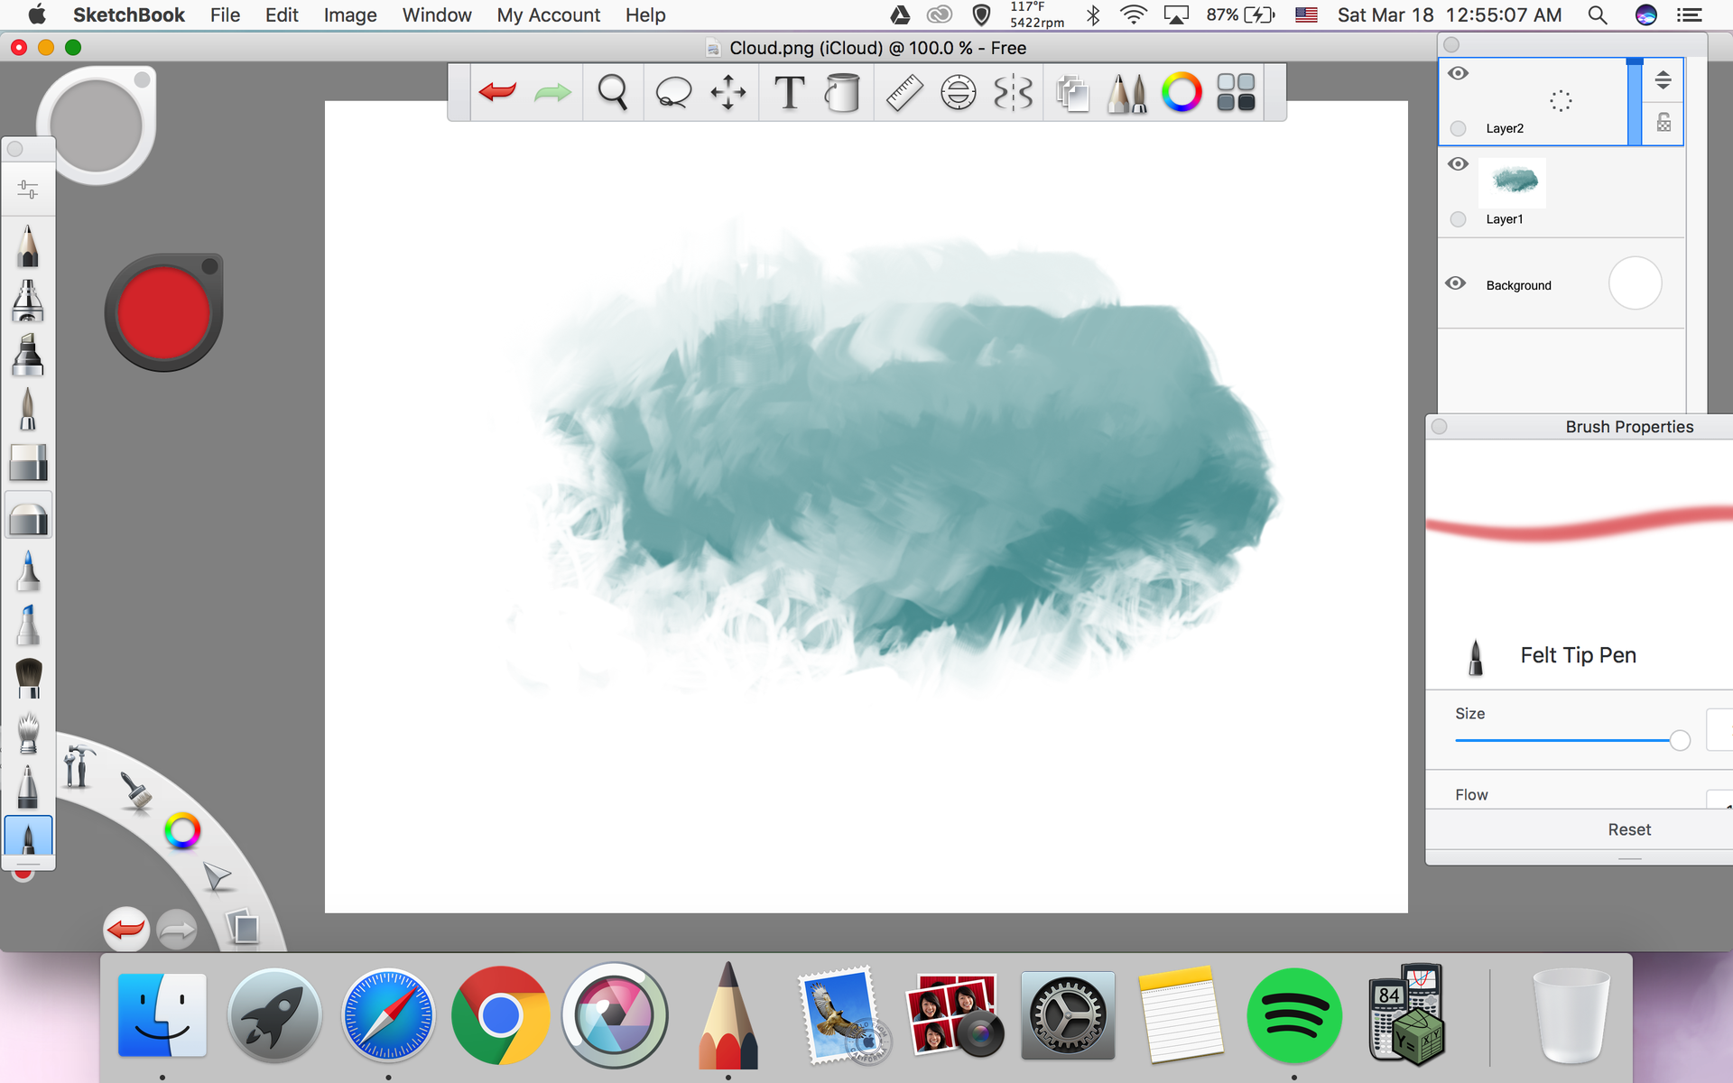Open Safari from the Dock
Screen dimensions: 1733x1083
pos(388,1015)
